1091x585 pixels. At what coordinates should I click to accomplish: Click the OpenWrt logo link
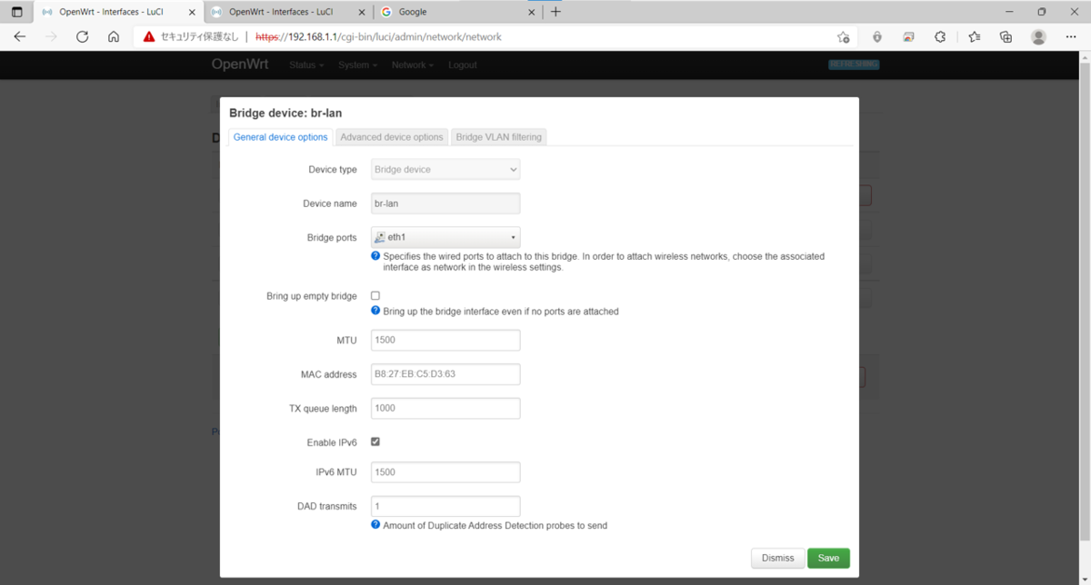click(x=241, y=64)
